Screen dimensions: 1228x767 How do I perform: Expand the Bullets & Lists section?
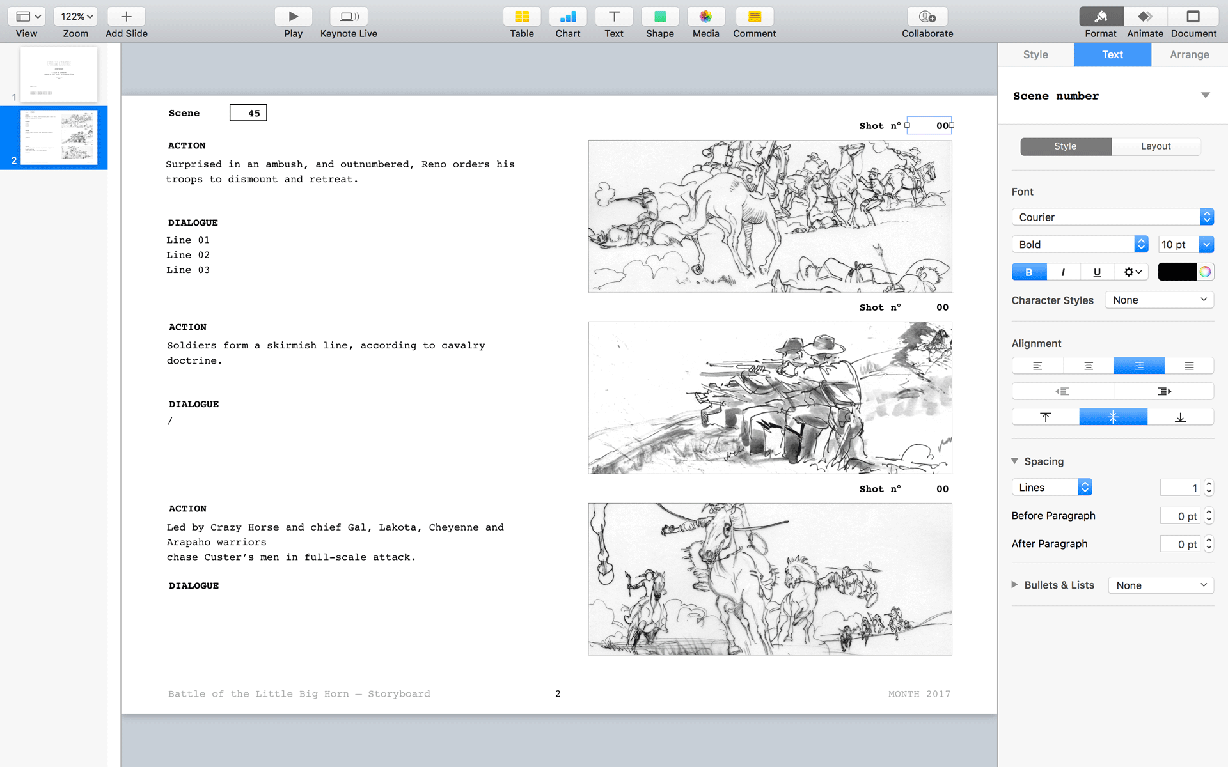(1015, 585)
